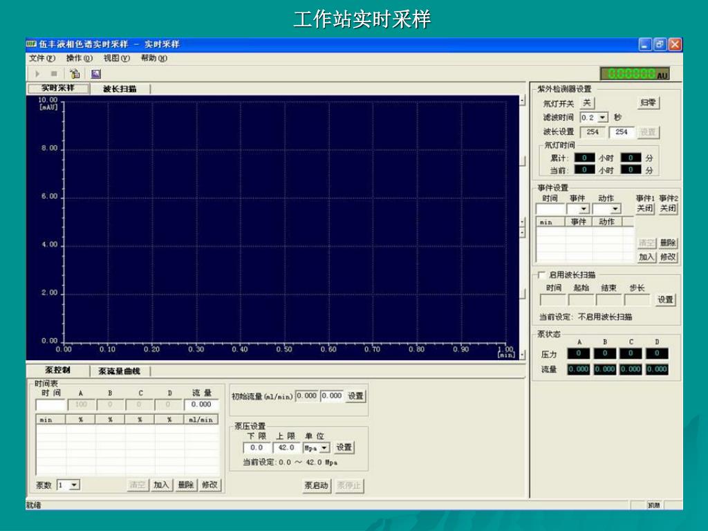Viewport: 708px width, 531px height.
Task: Open the clipboard settings toolbar icon
Action: [75, 73]
